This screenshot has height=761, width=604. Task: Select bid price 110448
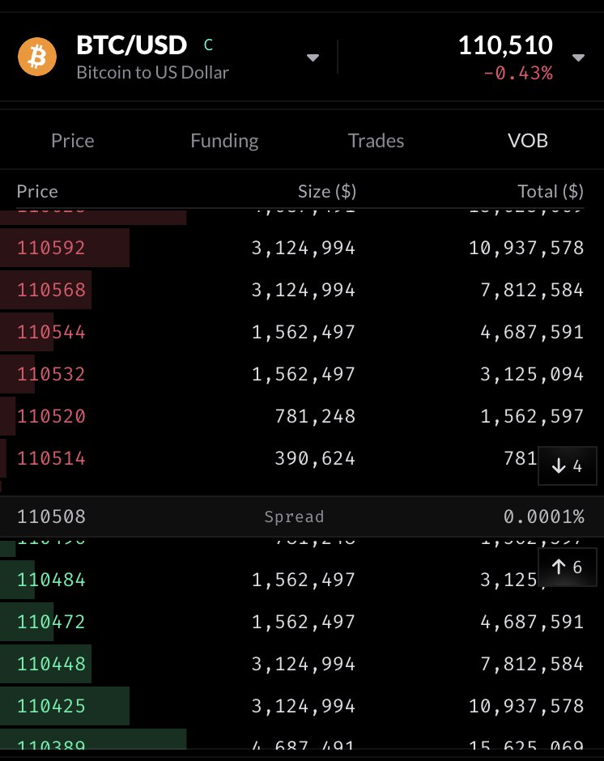click(x=52, y=664)
